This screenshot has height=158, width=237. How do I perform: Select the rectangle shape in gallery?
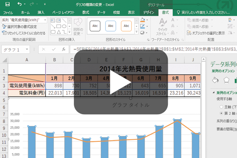click(58, 26)
